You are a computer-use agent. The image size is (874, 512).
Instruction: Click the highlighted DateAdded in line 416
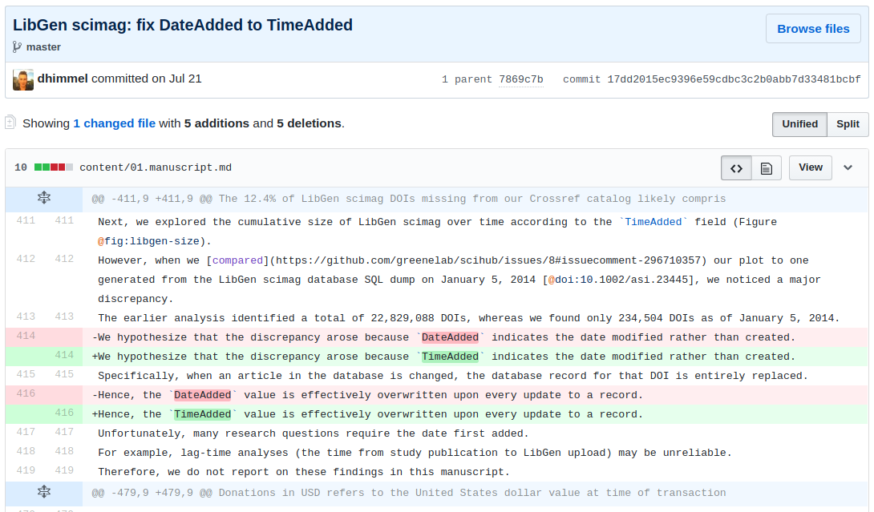click(203, 395)
